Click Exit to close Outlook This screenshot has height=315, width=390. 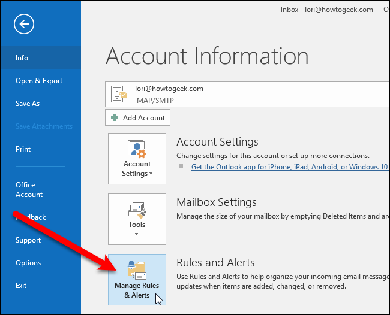click(21, 286)
